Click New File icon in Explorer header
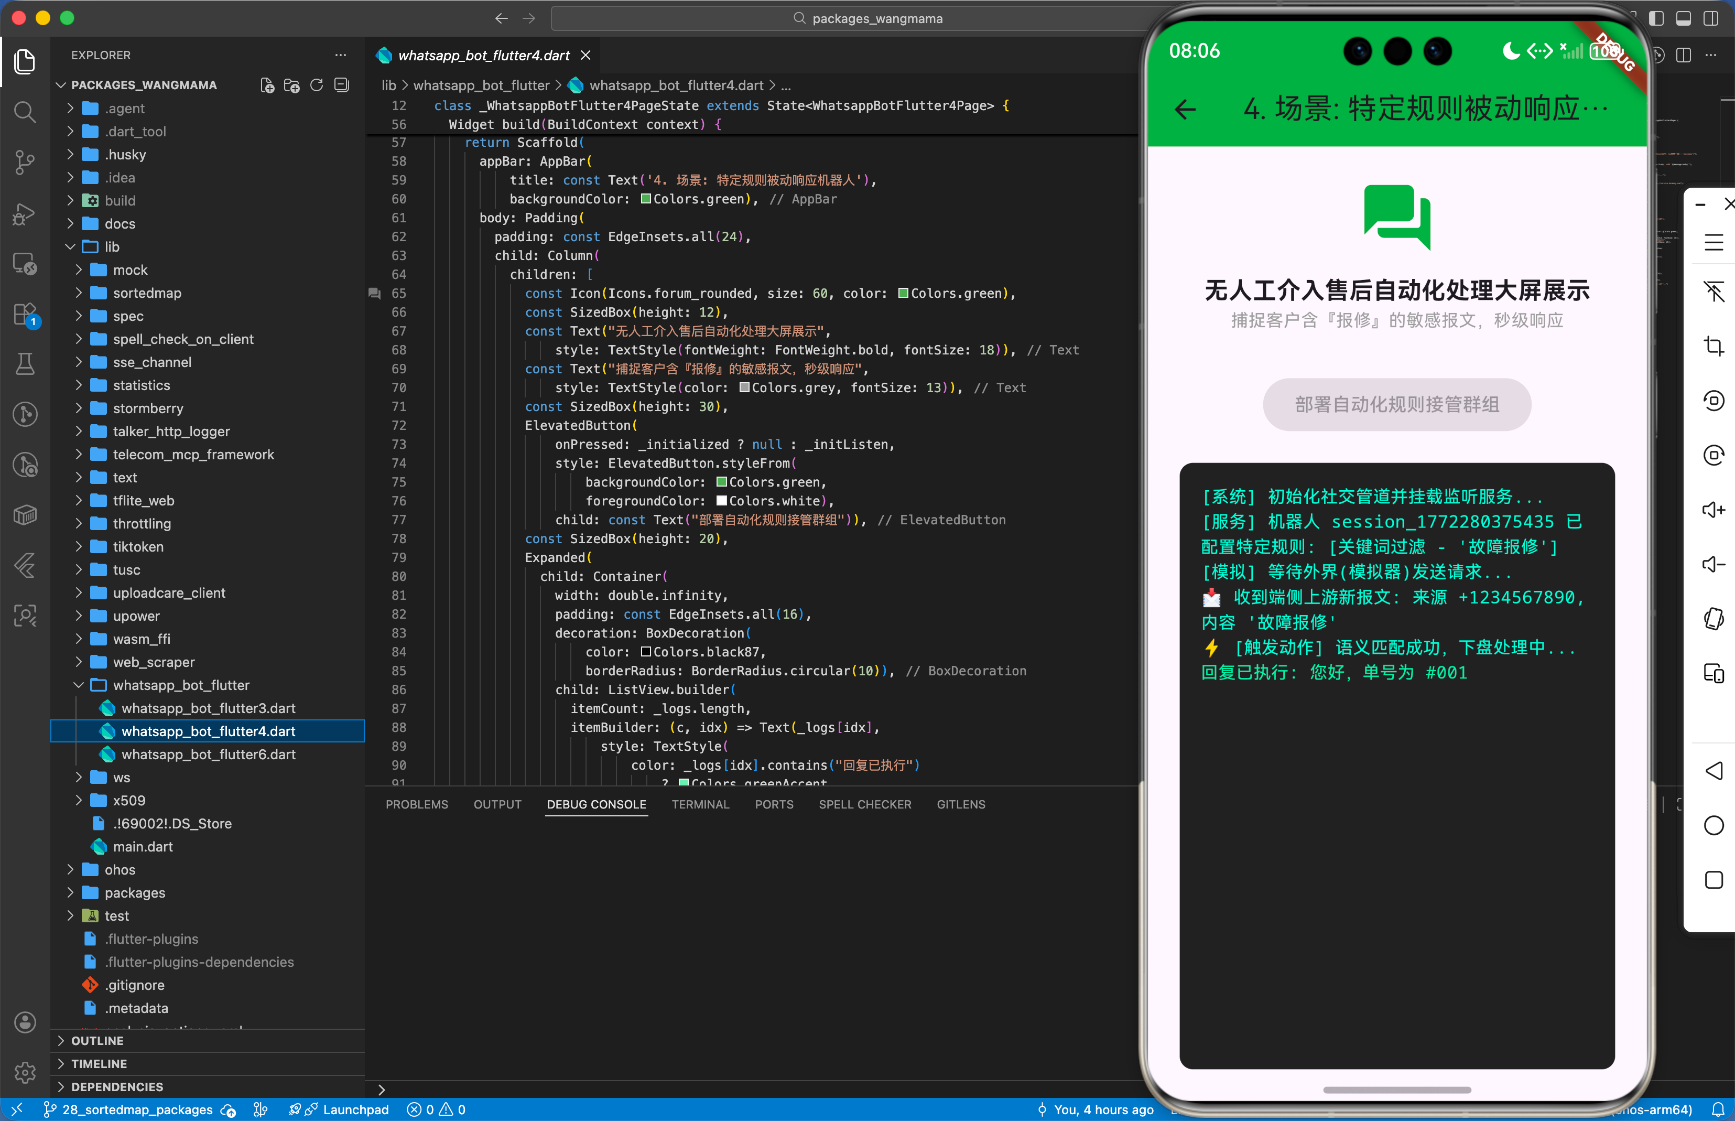This screenshot has width=1735, height=1121. click(x=267, y=85)
